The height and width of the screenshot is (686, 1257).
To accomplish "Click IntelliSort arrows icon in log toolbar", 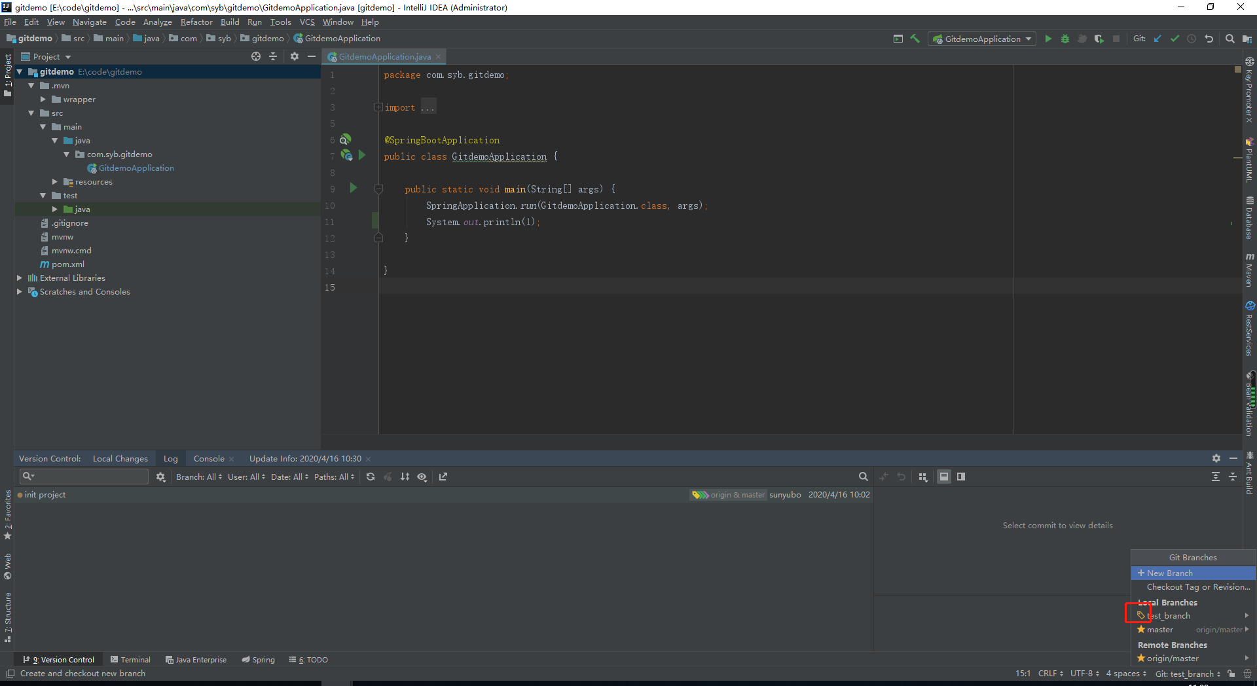I will click(x=405, y=477).
